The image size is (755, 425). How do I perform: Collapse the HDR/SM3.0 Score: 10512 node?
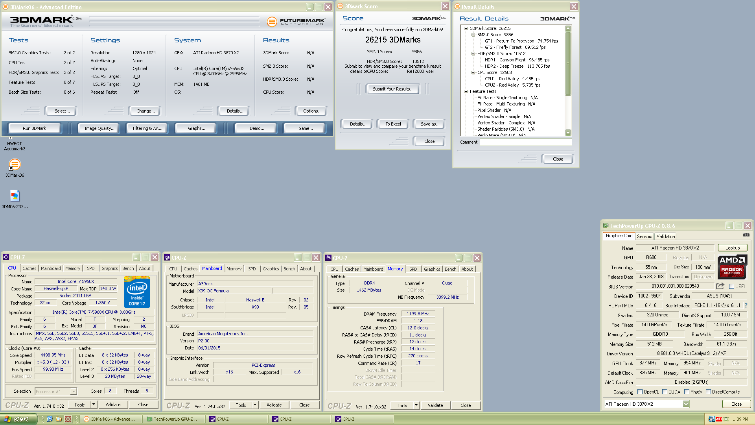click(473, 54)
